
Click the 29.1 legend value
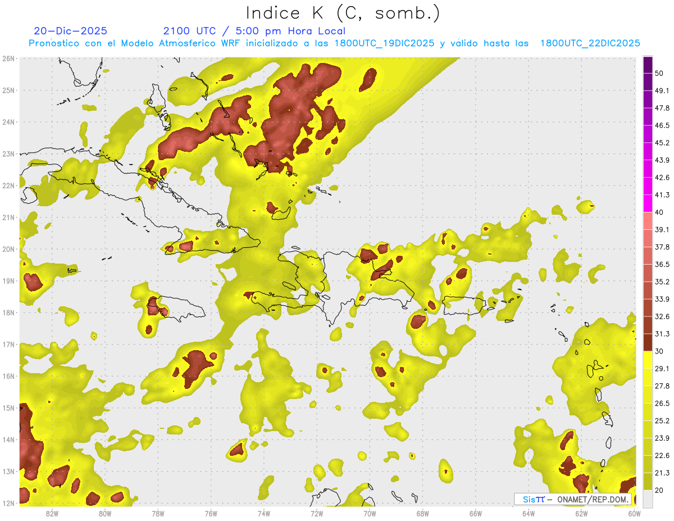pos(662,369)
